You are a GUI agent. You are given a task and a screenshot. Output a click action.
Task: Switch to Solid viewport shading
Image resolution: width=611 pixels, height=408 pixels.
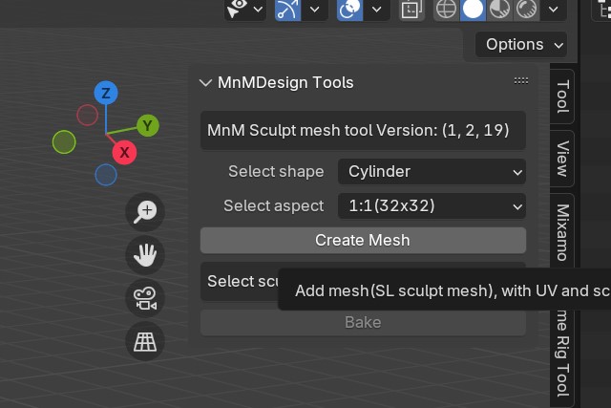(473, 10)
